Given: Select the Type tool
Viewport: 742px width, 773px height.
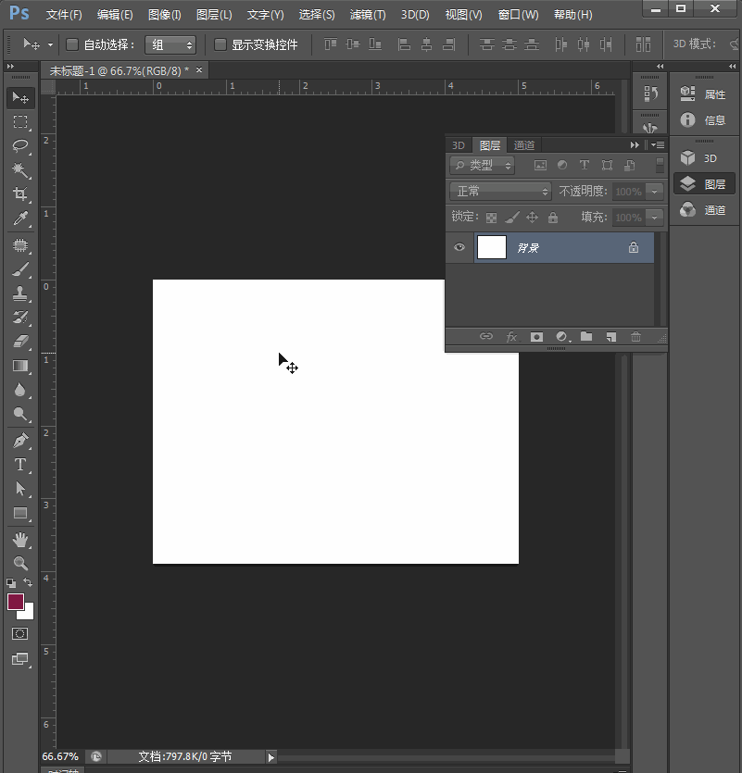Looking at the screenshot, I should pyautogui.click(x=20, y=465).
